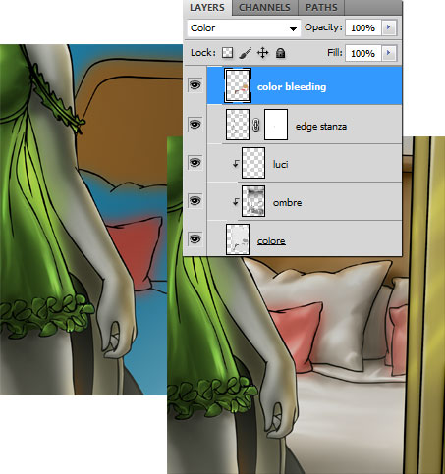
Task: Open the Fill slider arrow
Action: [389, 53]
